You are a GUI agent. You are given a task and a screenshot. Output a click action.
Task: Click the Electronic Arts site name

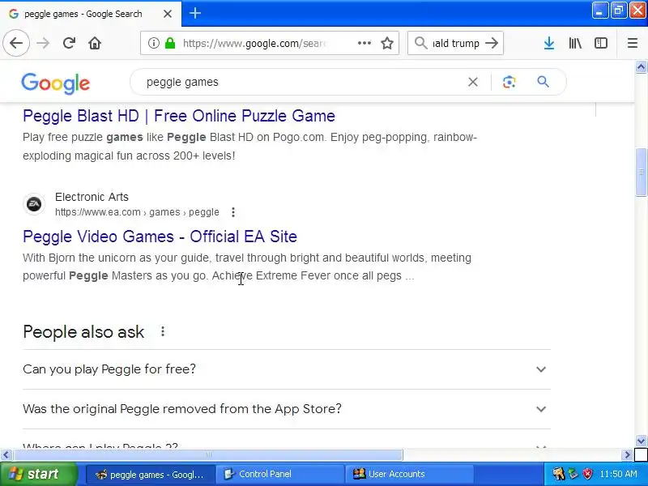[x=92, y=197]
